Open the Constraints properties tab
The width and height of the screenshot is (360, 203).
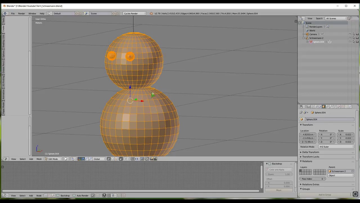327,107
